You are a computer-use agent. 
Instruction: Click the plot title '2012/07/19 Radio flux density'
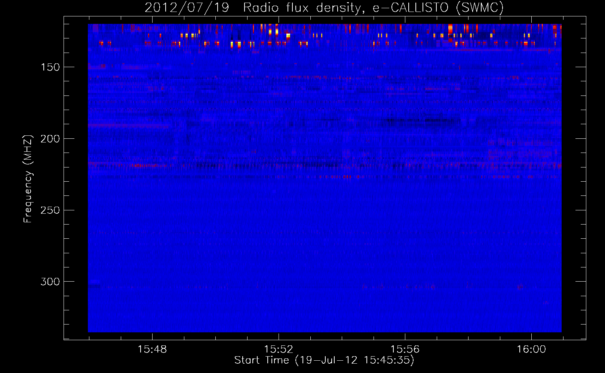pyautogui.click(x=324, y=7)
